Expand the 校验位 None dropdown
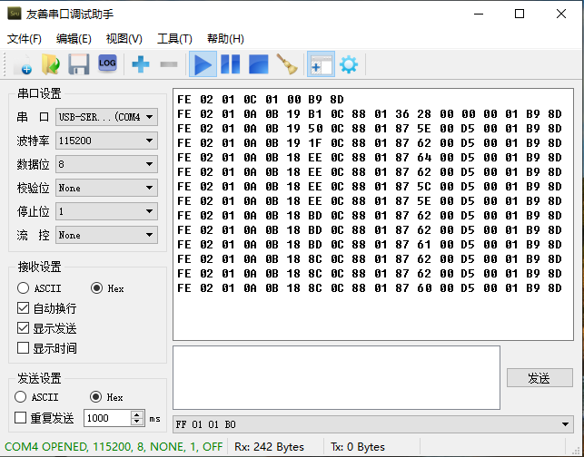This screenshot has height=457, width=584. 106,188
